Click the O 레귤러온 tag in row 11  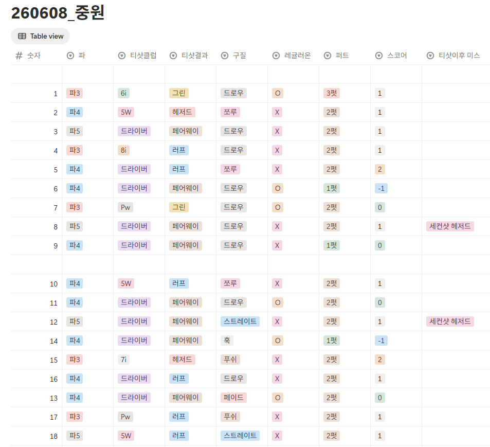point(278,302)
